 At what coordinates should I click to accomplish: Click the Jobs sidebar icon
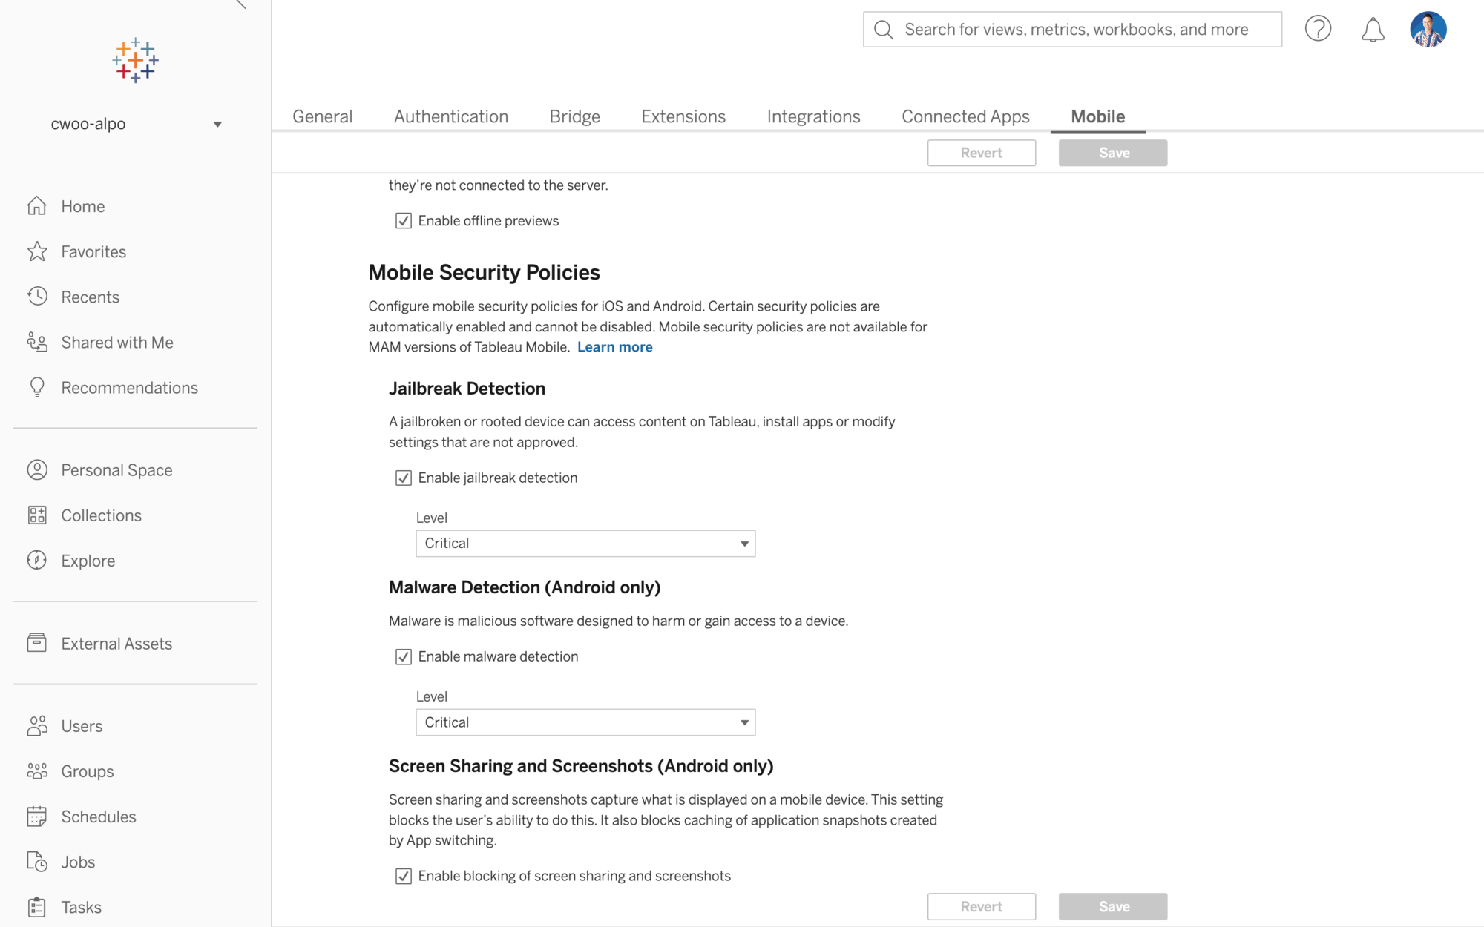pyautogui.click(x=36, y=862)
